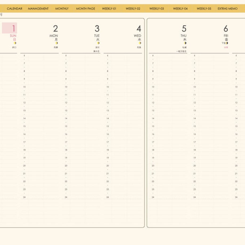Open the CALENDAR tab
Viewport: 245px width, 245px height.
(x=15, y=9)
